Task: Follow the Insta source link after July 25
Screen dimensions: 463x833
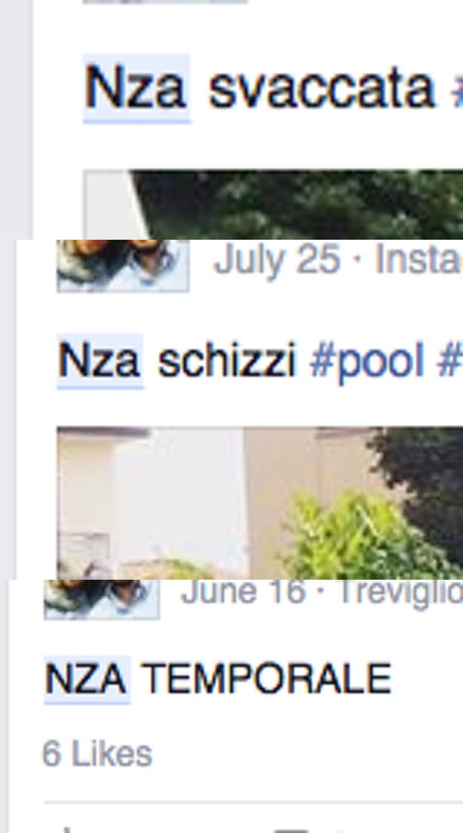Action: 419,260
